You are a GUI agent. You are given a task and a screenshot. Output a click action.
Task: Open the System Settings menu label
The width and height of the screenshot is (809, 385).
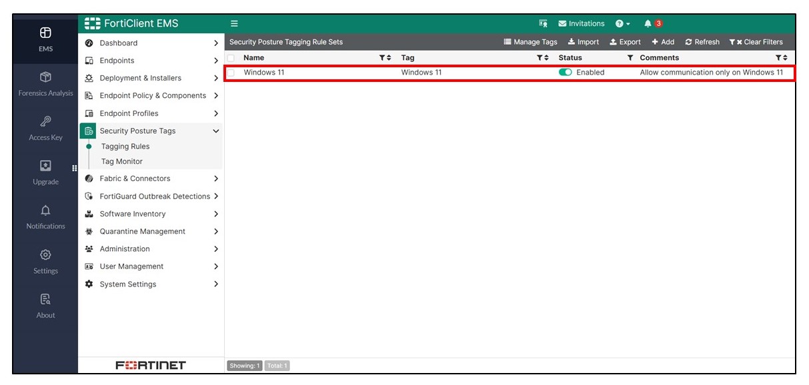coord(128,284)
